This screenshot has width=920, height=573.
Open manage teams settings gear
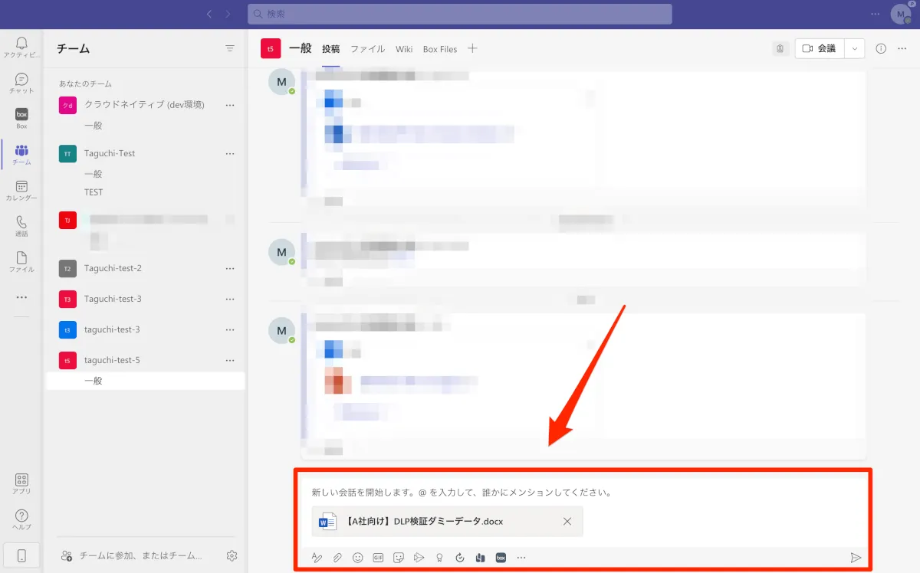[x=232, y=555]
